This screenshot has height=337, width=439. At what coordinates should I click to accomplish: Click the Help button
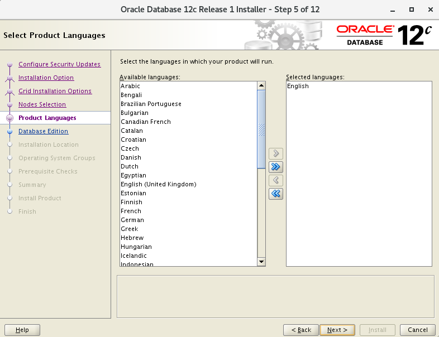pos(22,330)
